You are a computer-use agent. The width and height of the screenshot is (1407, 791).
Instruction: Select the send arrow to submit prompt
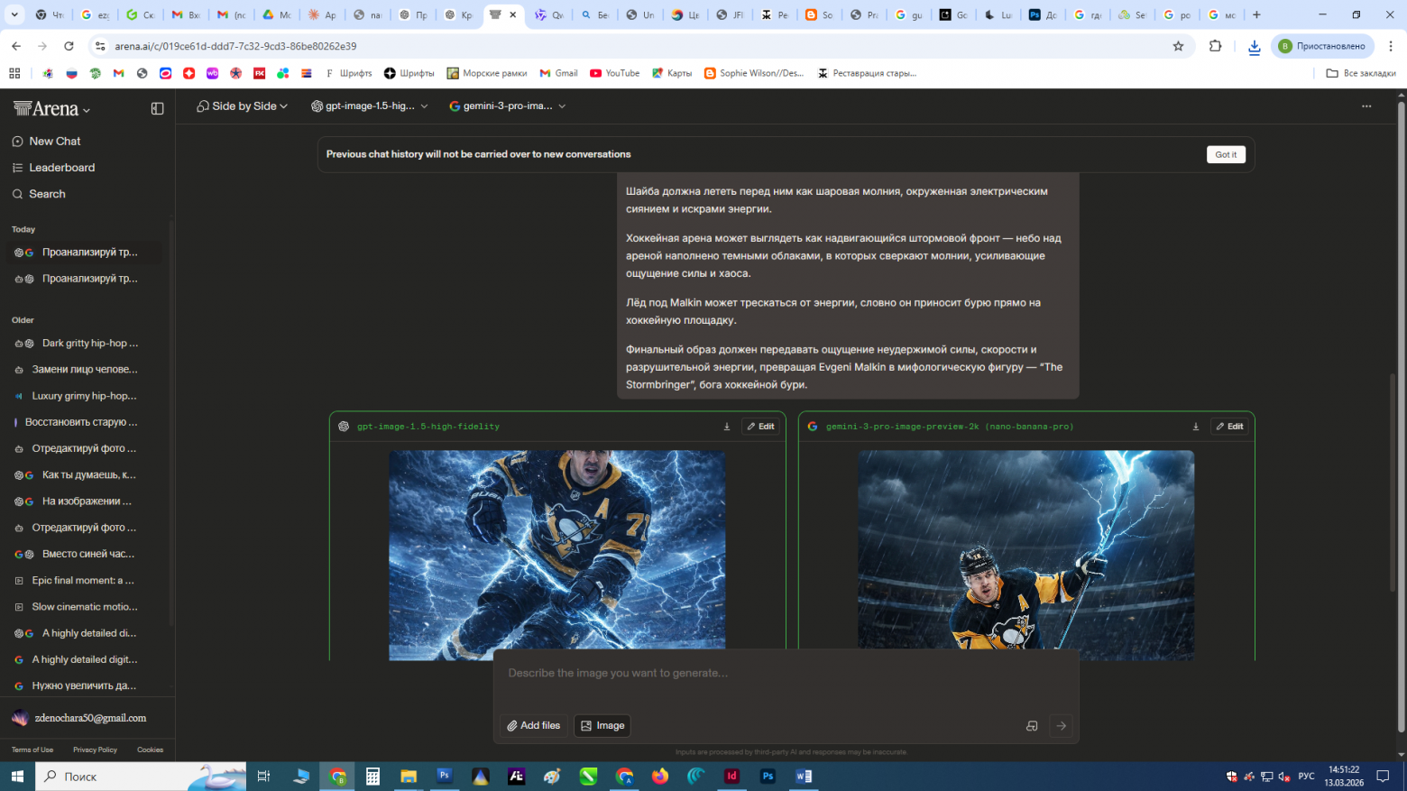coord(1061,725)
